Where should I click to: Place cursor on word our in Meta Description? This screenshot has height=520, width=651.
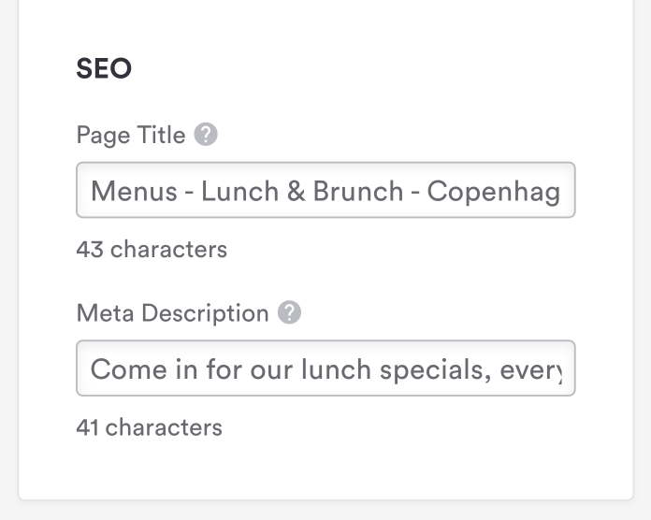point(270,369)
